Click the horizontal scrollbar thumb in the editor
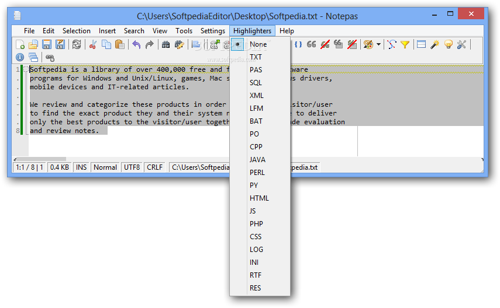Image resolution: width=500 pixels, height=308 pixels. [41, 159]
